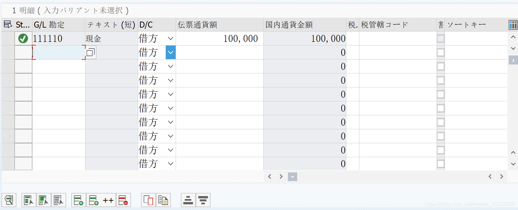
Task: Sort descending using inverted pyramid icon
Action: pos(203,200)
